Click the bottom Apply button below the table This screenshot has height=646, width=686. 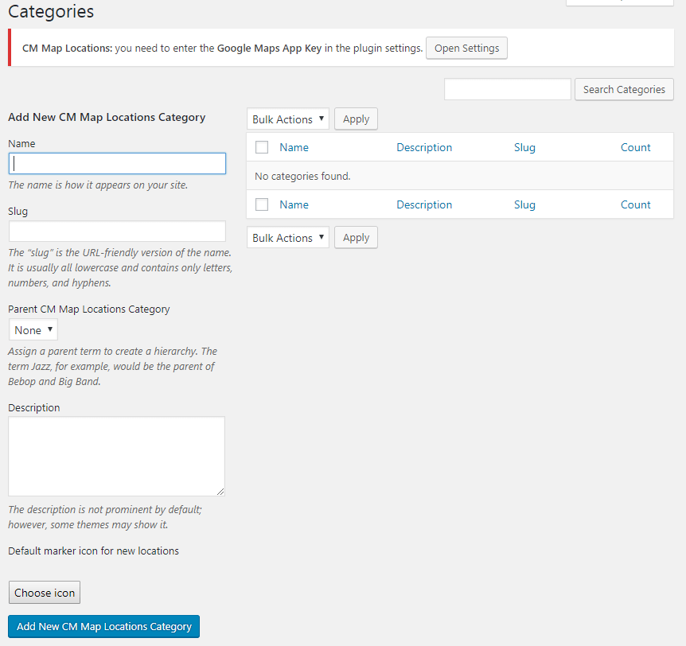356,238
